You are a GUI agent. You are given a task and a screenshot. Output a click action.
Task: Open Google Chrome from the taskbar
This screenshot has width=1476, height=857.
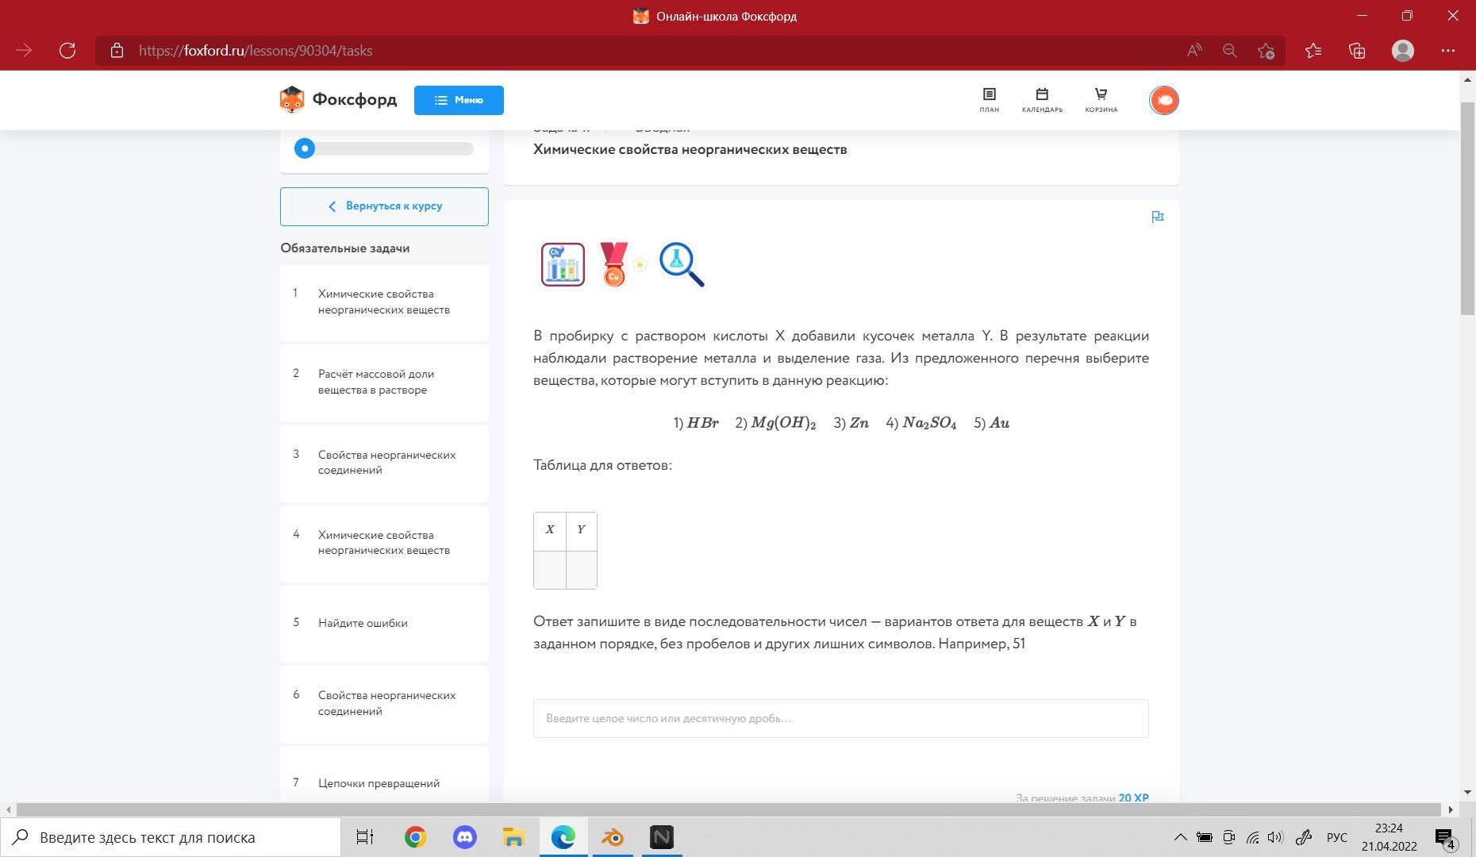point(415,837)
